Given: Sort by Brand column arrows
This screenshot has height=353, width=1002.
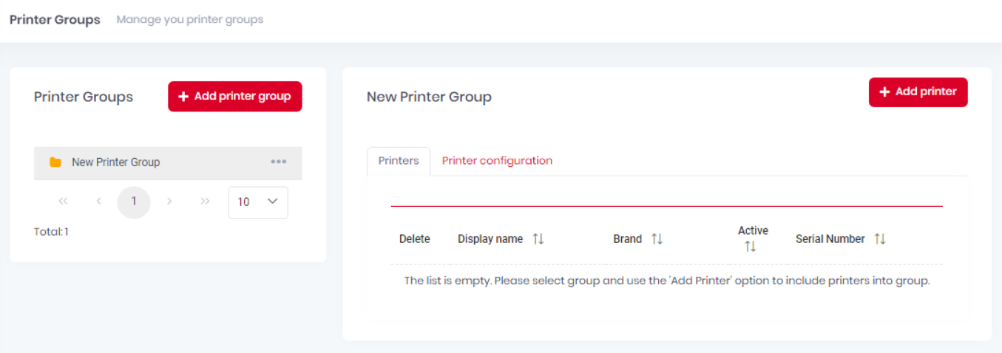Looking at the screenshot, I should click(x=657, y=239).
